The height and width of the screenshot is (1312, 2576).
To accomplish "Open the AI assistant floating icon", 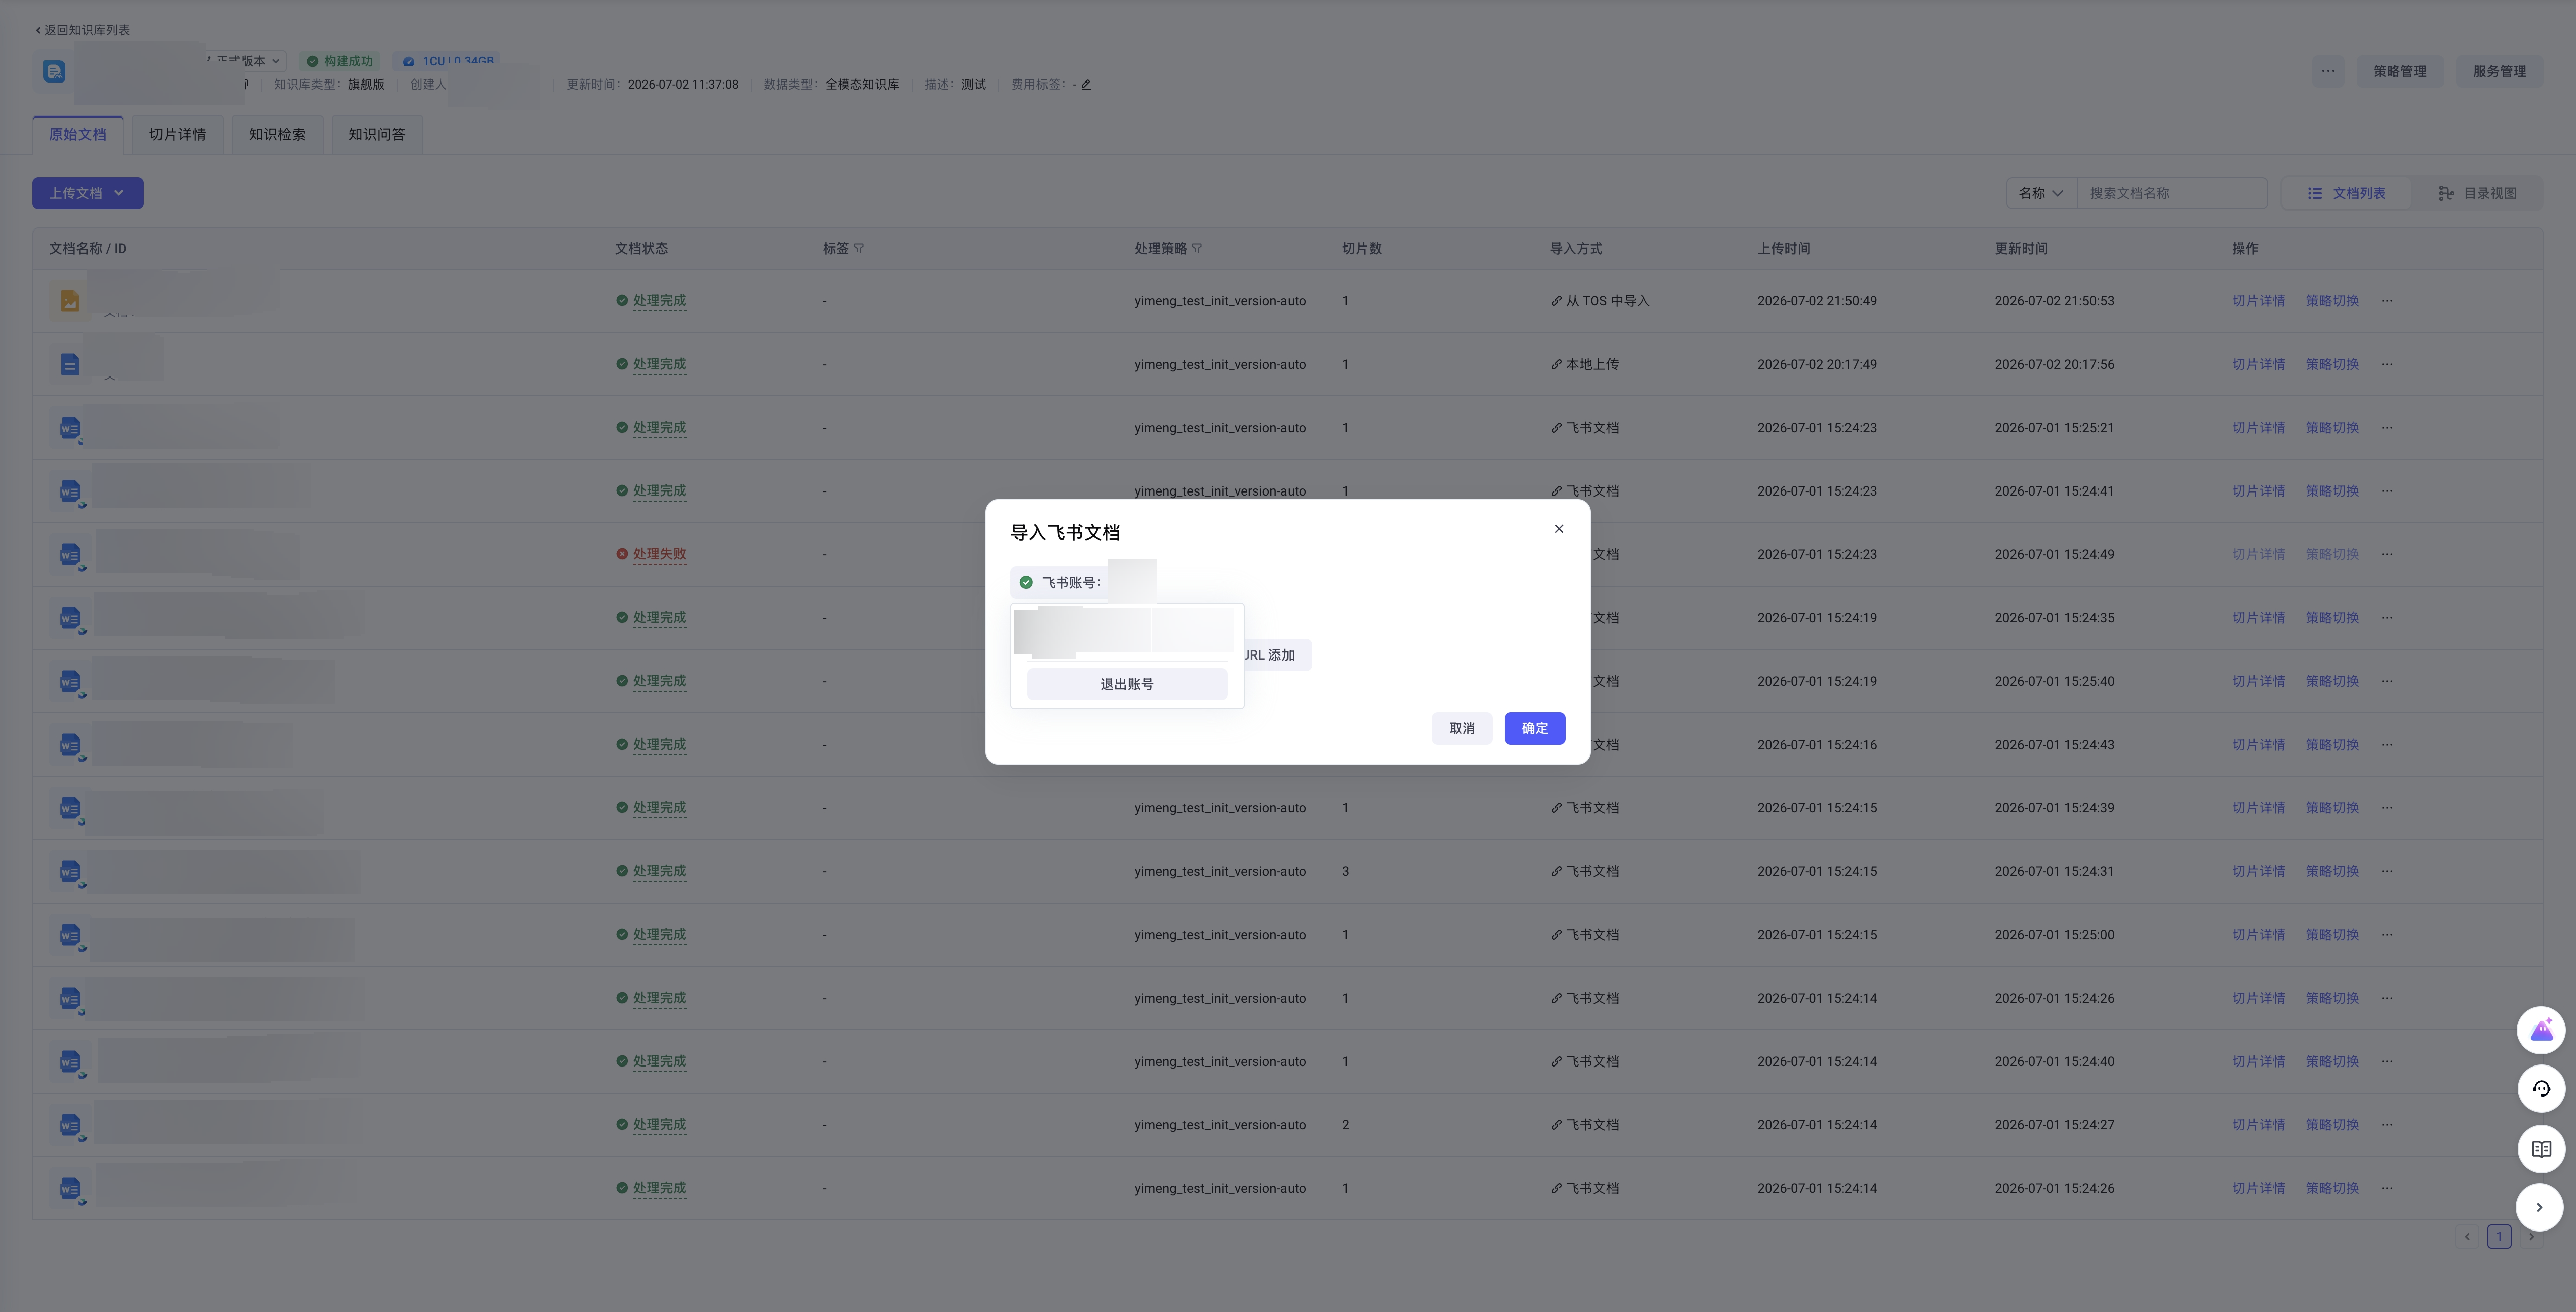I will [x=2540, y=1030].
